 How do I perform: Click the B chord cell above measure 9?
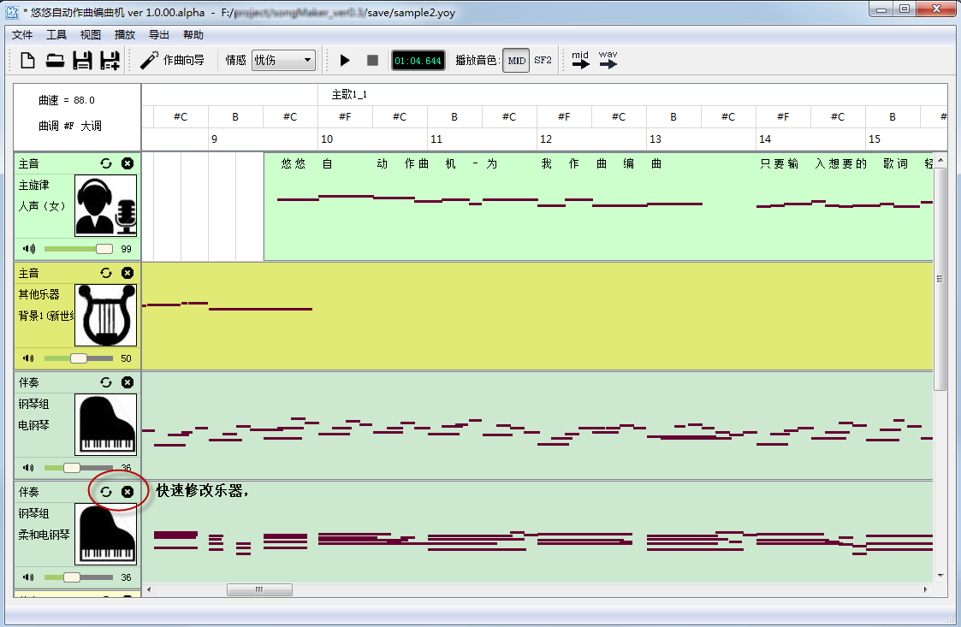(x=235, y=116)
